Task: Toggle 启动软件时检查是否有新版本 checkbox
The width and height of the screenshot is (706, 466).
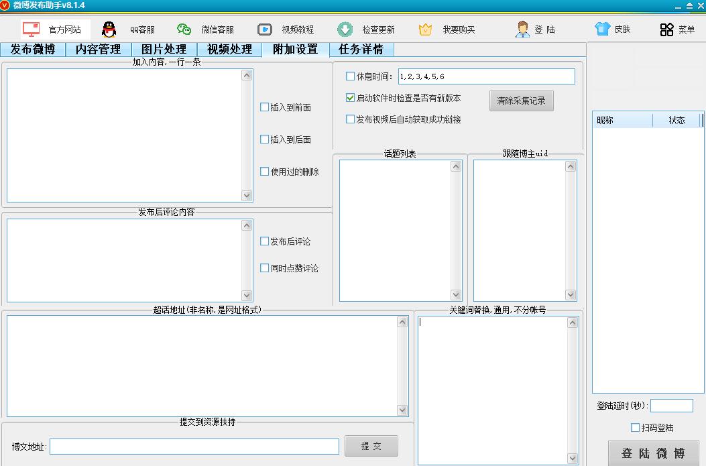Action: (x=350, y=98)
